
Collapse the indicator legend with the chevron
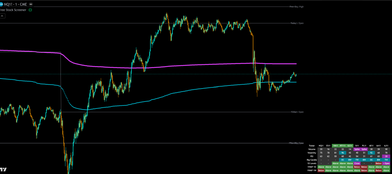point(2,16)
